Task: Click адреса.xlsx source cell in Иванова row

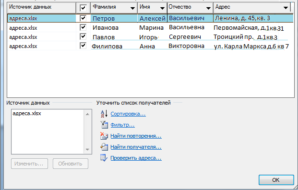Action: point(23,28)
